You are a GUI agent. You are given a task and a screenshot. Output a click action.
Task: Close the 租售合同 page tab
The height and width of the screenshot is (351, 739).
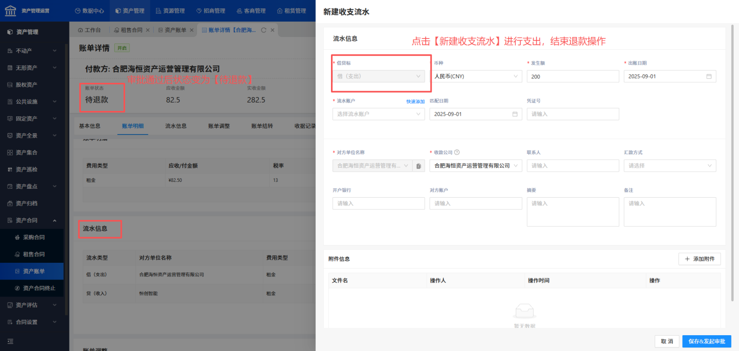148,30
